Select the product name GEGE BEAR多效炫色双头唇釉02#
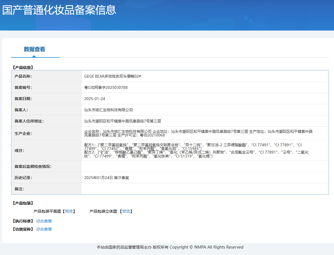The height and width of the screenshot is (255, 334). click(113, 76)
